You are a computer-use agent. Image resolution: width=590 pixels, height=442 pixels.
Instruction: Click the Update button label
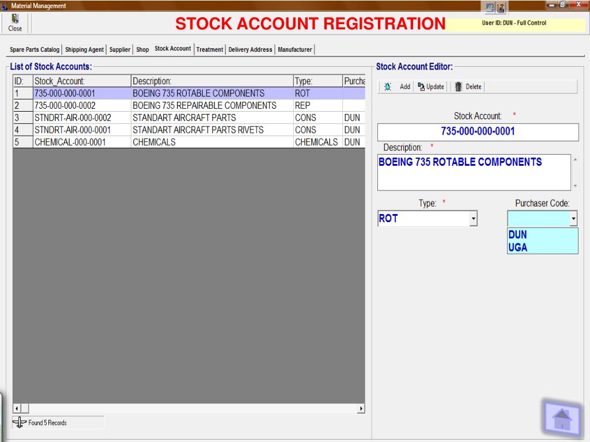point(435,87)
